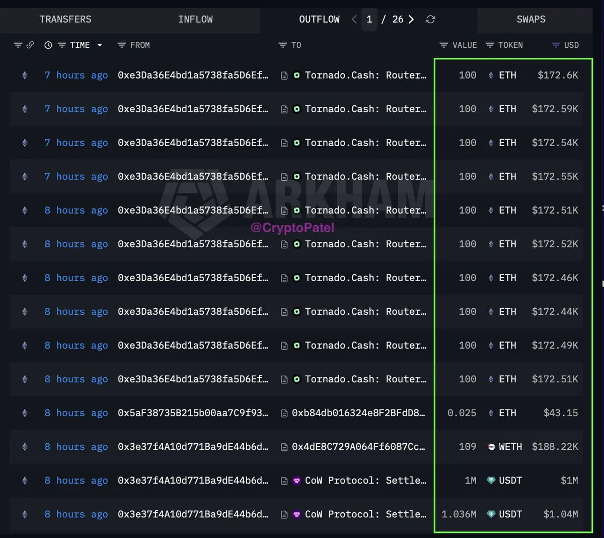Switch to the TRANSFERS tab
This screenshot has height=538, width=604.
click(65, 19)
